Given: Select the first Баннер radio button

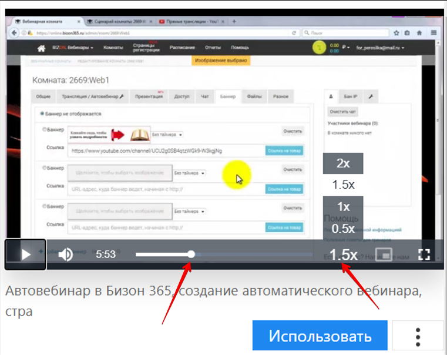Looking at the screenshot, I should coord(45,129).
